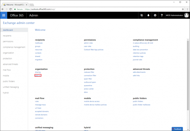Open malware filter link

(x=89, y=72)
